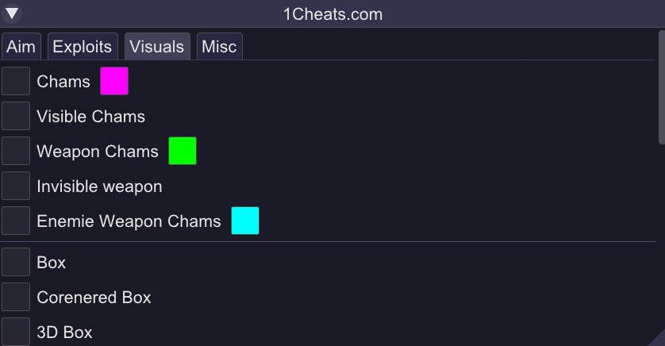Open the magenta Chams color picker
The width and height of the screenshot is (665, 346).
(x=114, y=81)
